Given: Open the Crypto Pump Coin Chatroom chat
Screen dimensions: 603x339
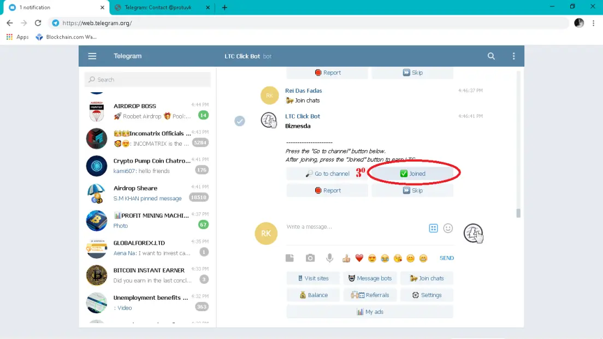Looking at the screenshot, I should pos(147,165).
